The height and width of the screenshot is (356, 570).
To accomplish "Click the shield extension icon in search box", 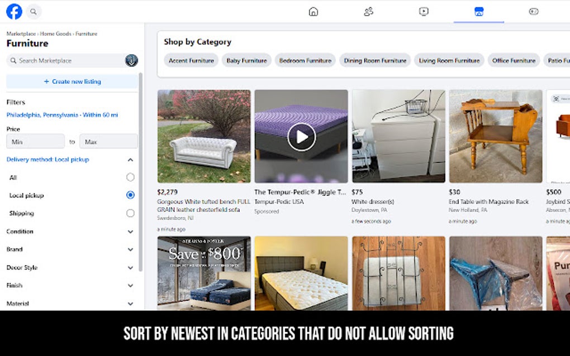I will coord(131,60).
